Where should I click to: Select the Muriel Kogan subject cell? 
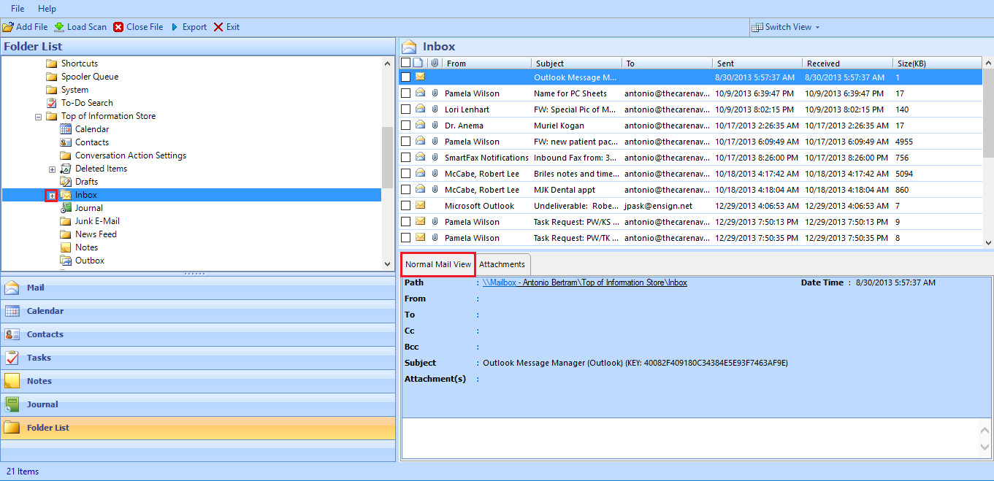576,126
